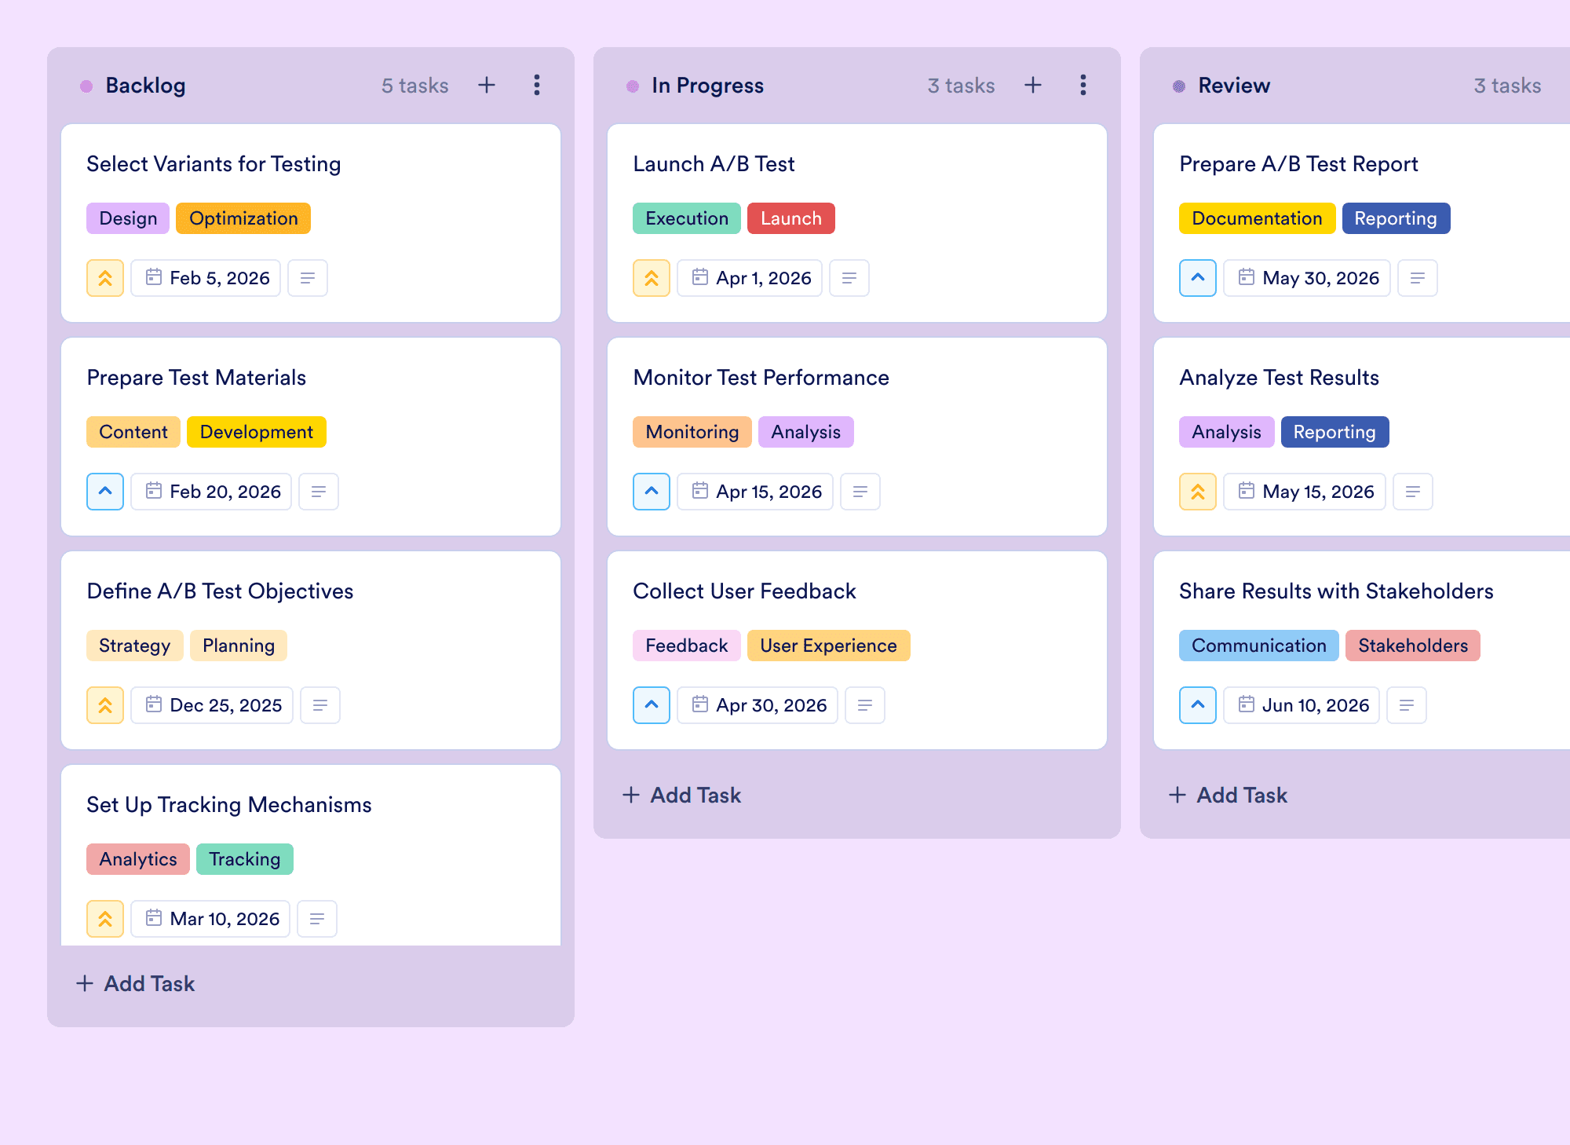
Task: Open the description icon on Analyze Test Results
Action: tap(1413, 492)
